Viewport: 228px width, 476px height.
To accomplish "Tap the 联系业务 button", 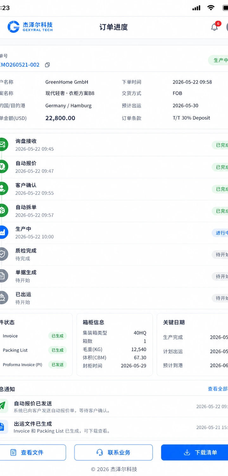I will [x=113, y=453].
